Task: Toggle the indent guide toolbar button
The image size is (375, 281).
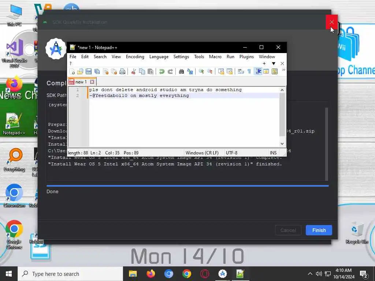Action: (x=258, y=71)
